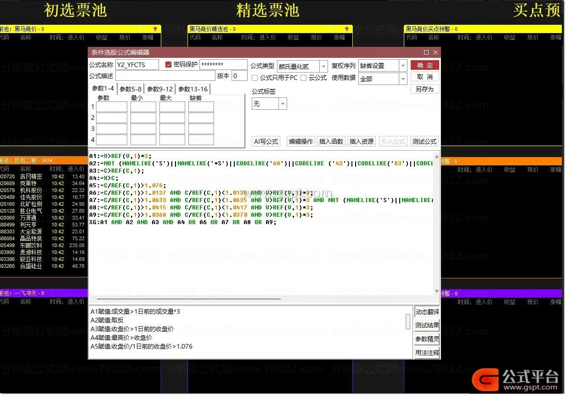Viewport: 566px width, 395px height.
Task: Enable the 云公式 checkbox
Action: coord(304,78)
